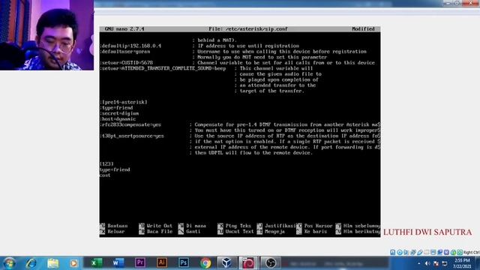Switch to VirtualBox taskbar icon
Screen dimensions: 480x270
pyautogui.click(x=226, y=263)
